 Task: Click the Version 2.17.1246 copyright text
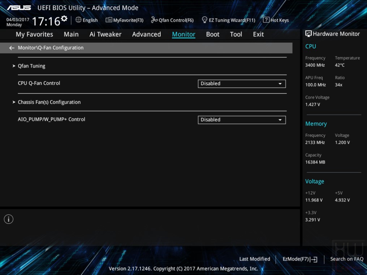[183, 269]
